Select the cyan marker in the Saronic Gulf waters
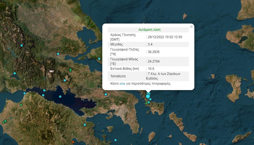Image resolution: width=254 pixels, height=145 pixels. [x=116, y=140]
